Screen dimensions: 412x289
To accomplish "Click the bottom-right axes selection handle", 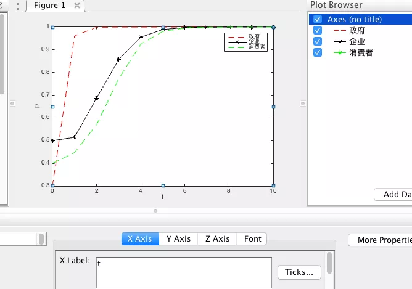I will tap(273, 185).
